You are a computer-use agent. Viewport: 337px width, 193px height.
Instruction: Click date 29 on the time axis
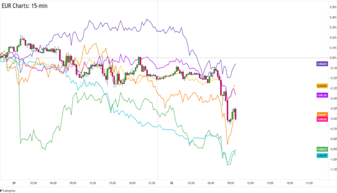point(14,183)
